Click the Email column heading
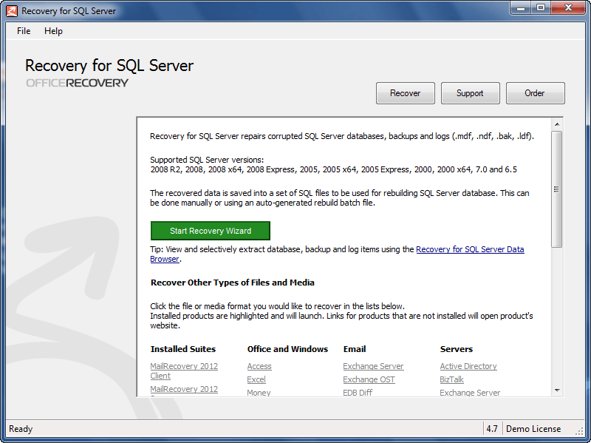This screenshot has width=591, height=443. [355, 349]
